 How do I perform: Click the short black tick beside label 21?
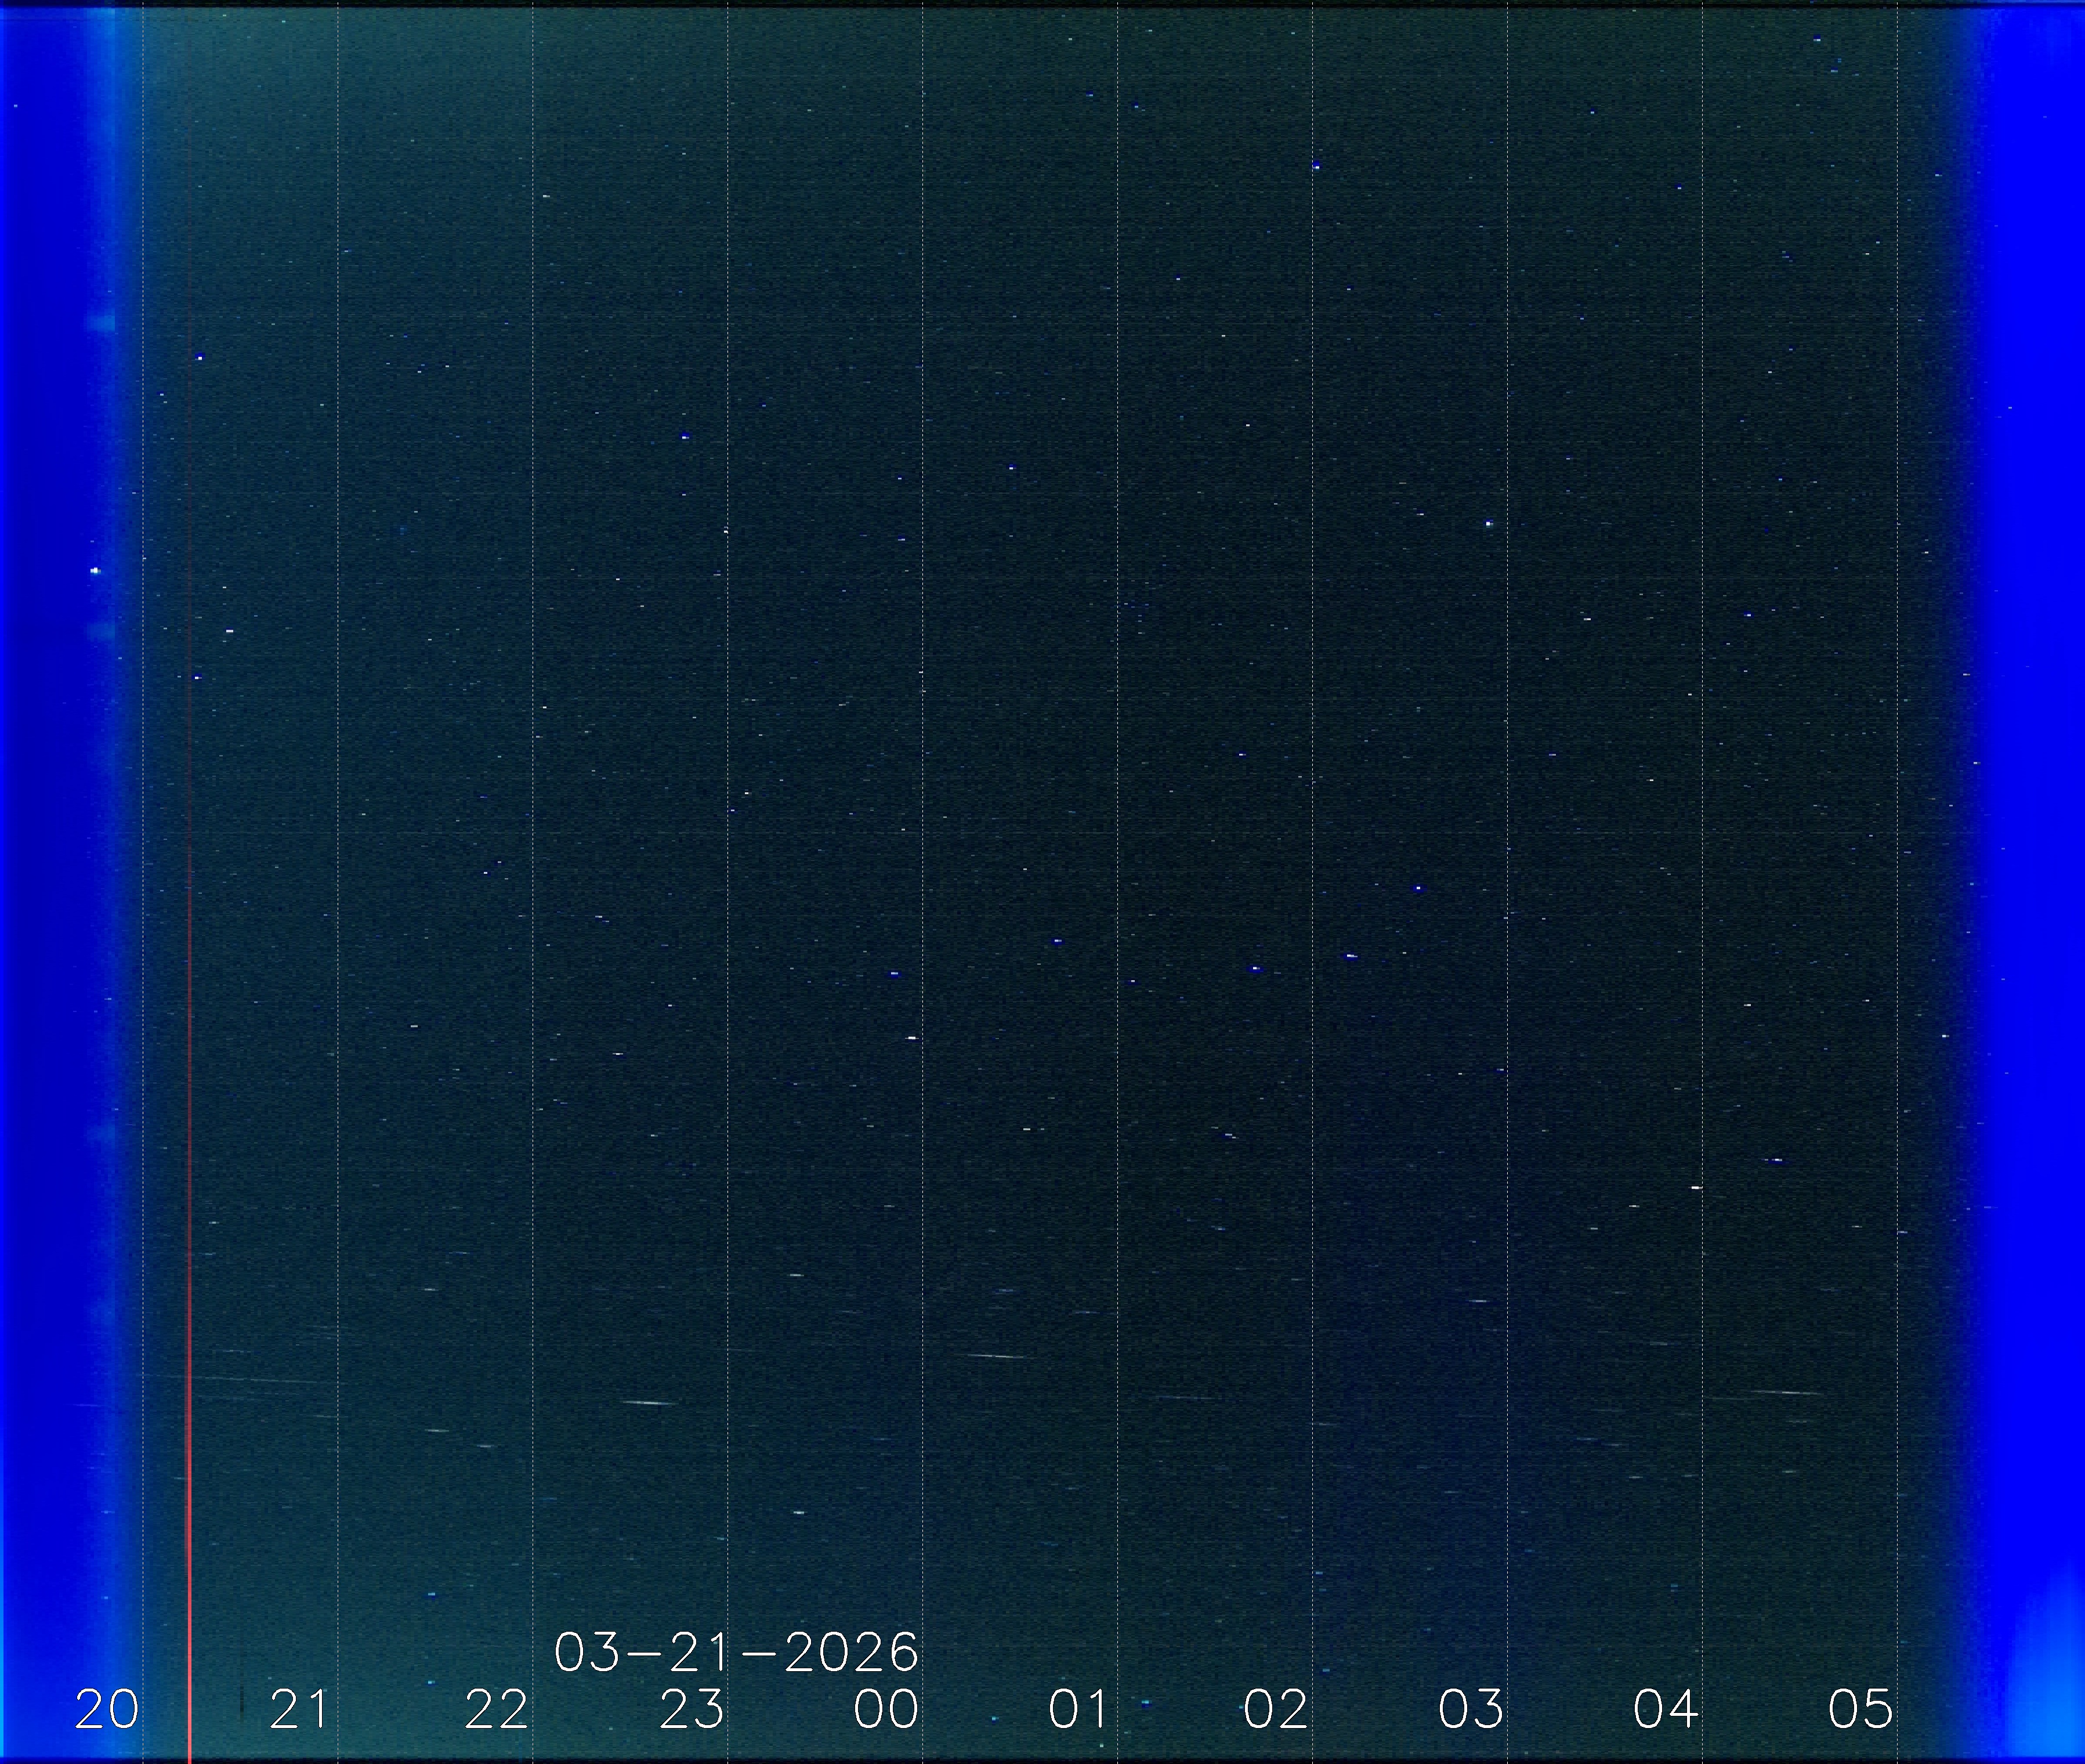(x=242, y=1703)
